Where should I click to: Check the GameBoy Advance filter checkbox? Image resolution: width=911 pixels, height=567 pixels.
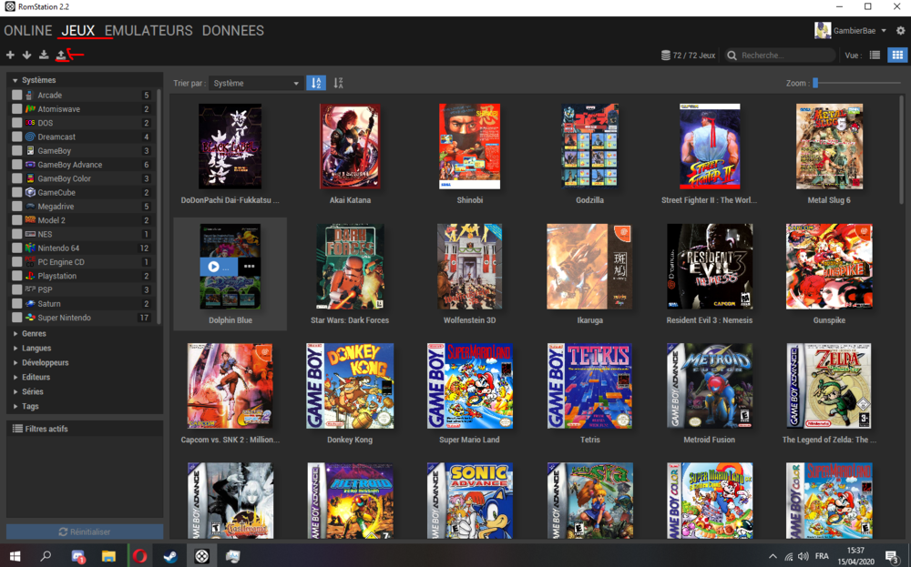16,165
